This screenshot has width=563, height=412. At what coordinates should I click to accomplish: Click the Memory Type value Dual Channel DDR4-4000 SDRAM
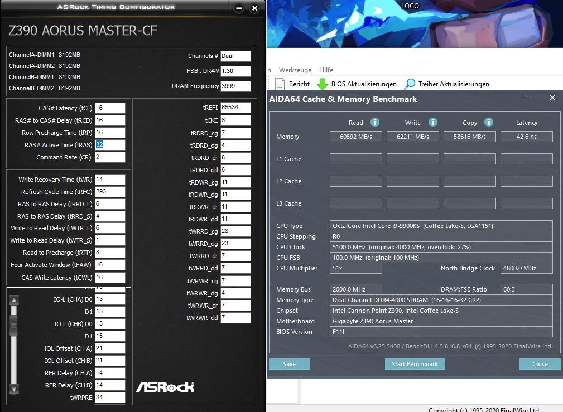[x=441, y=300]
